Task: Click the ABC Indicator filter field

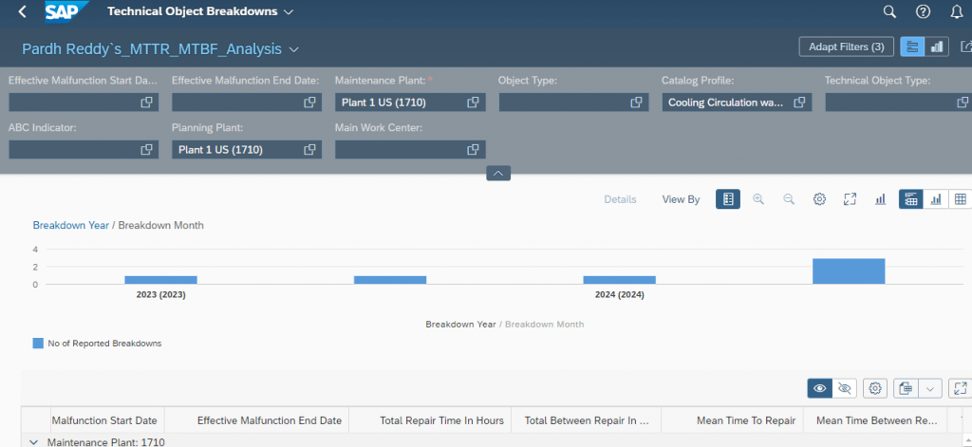Action: (x=84, y=149)
